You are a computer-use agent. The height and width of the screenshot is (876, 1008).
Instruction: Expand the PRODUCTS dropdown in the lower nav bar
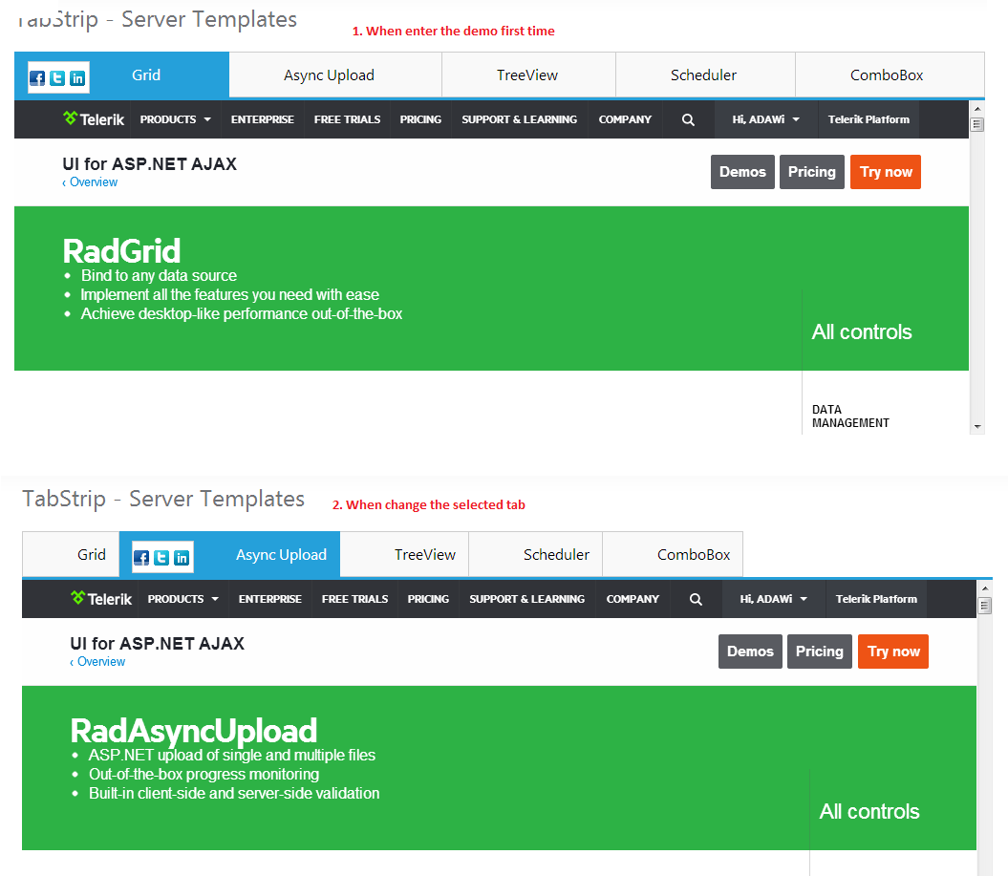click(183, 599)
